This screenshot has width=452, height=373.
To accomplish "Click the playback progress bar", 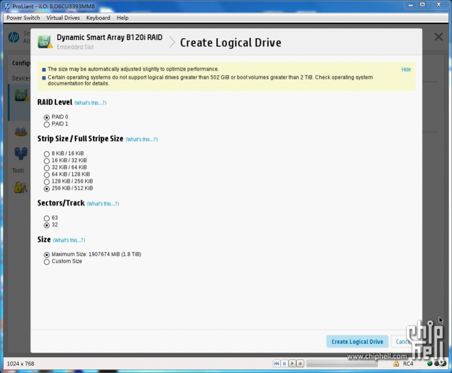I will coord(342,364).
